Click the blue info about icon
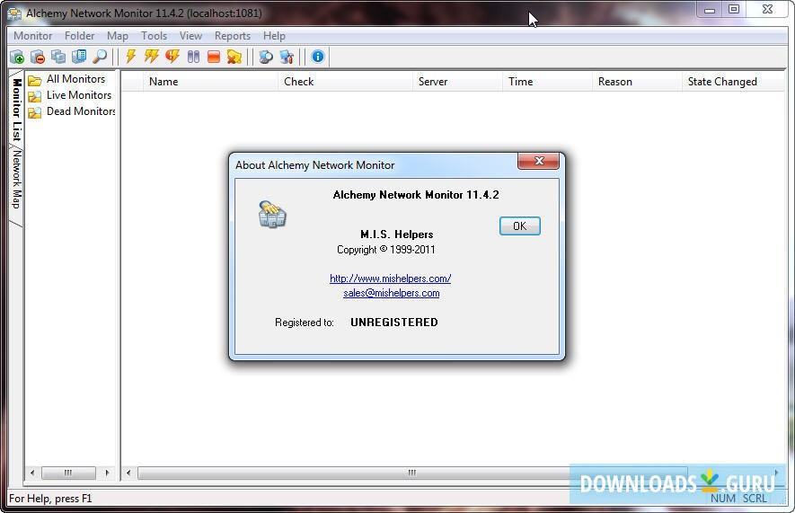795x513 pixels. [318, 57]
